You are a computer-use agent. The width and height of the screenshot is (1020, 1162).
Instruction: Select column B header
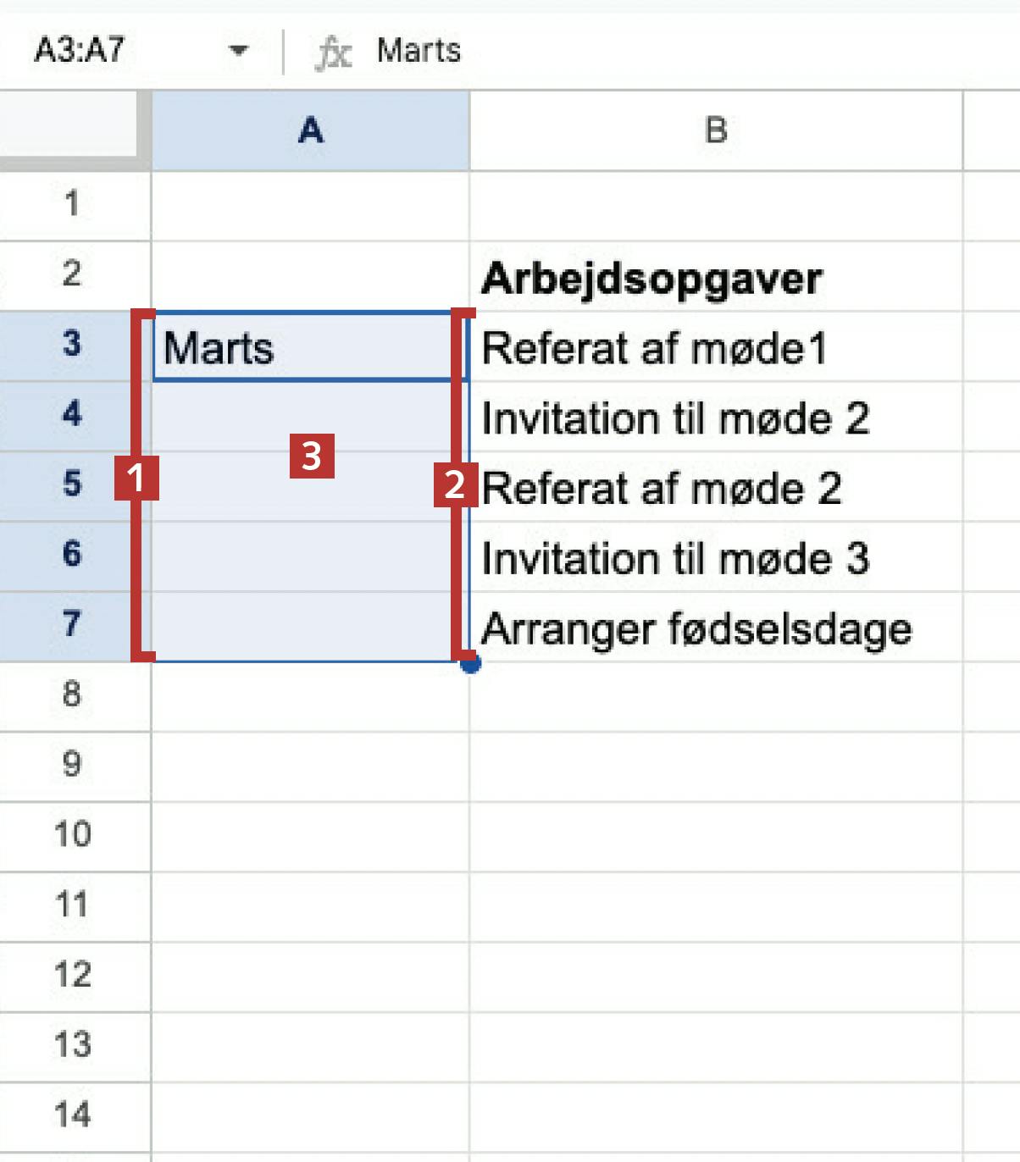pyautogui.click(x=716, y=130)
